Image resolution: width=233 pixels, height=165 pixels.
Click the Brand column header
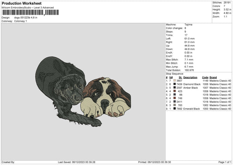click(213, 77)
